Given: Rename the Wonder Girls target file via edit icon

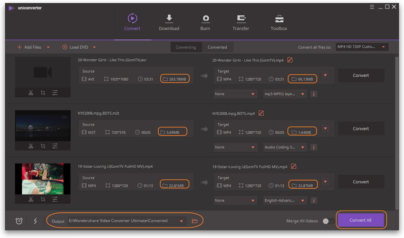Looking at the screenshot, I should pos(290,60).
